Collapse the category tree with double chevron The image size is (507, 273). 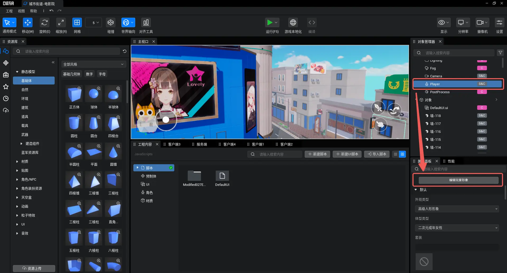click(x=53, y=62)
